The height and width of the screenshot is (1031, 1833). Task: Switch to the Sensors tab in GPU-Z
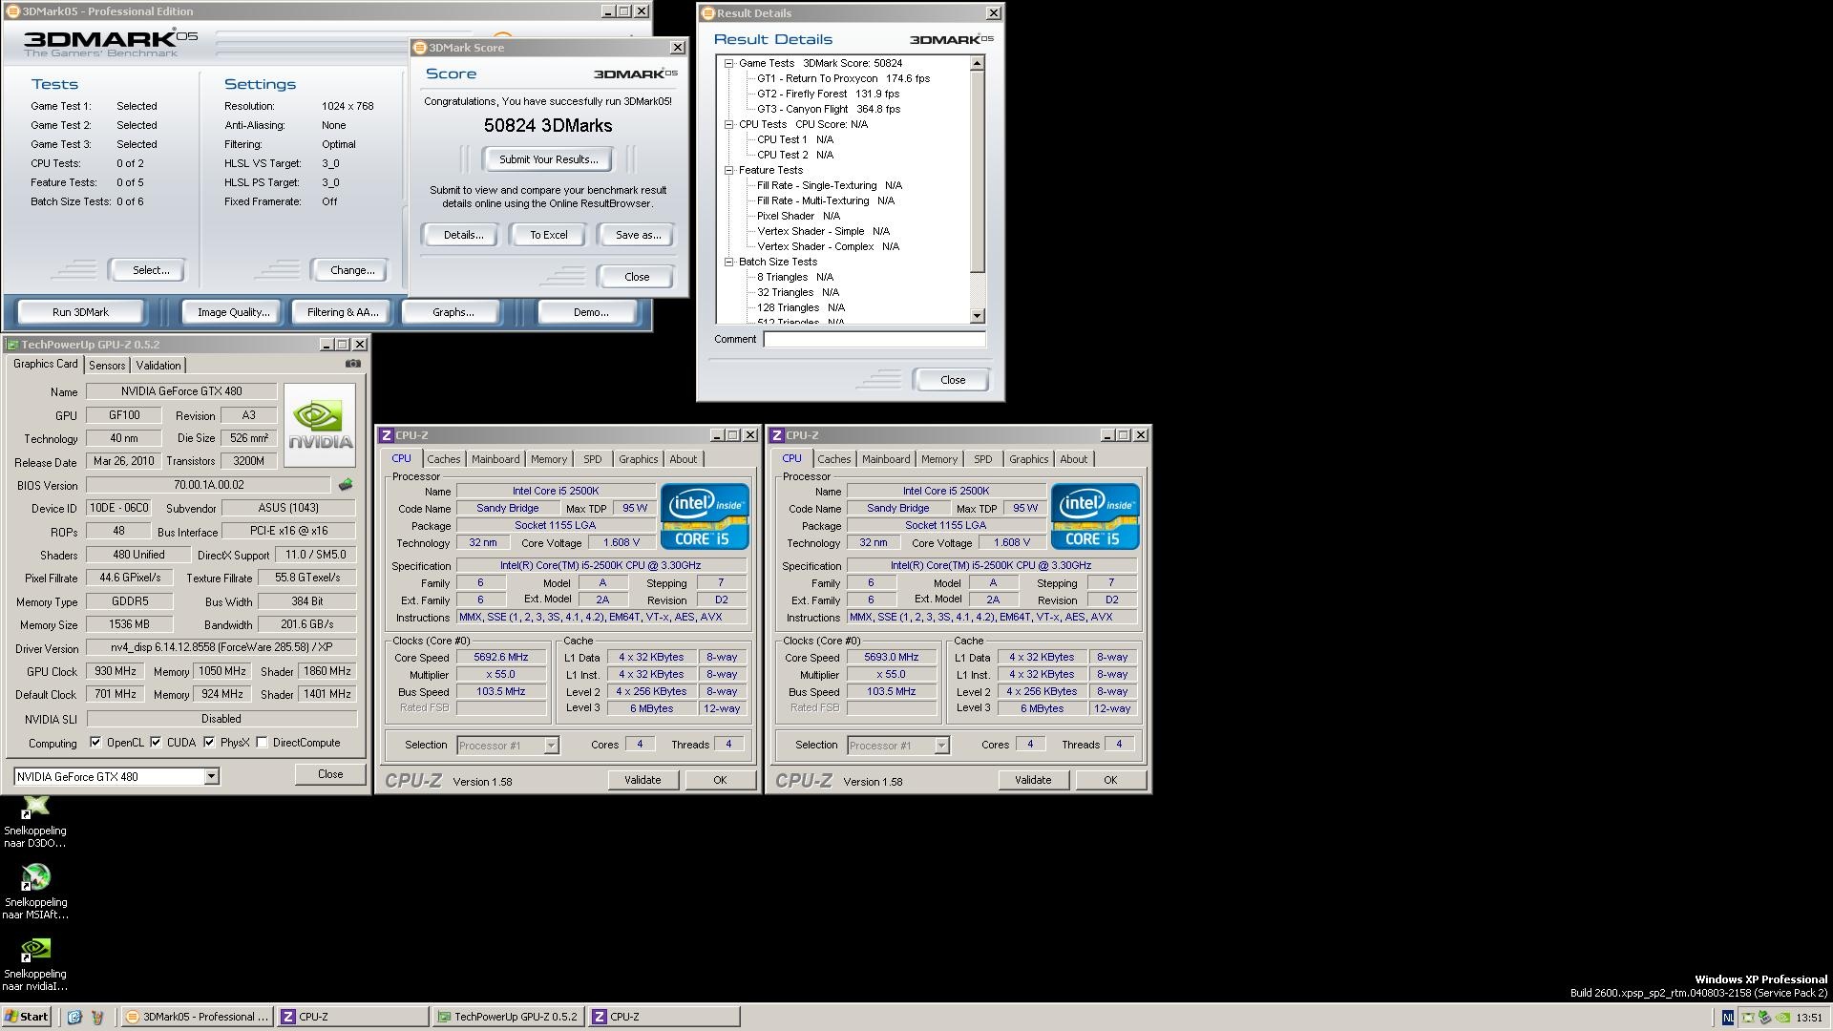107,366
